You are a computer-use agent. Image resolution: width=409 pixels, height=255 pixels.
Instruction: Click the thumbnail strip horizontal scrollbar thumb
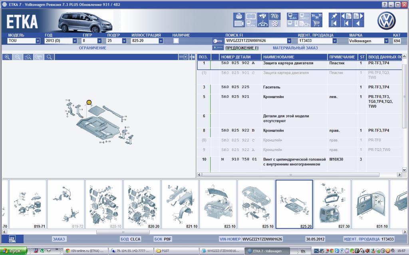pyautogui.click(x=123, y=232)
